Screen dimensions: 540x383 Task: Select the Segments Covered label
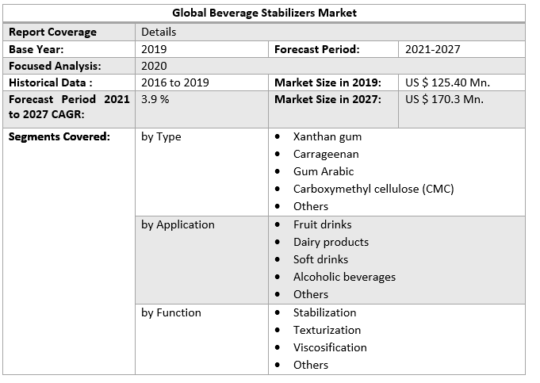(x=59, y=136)
